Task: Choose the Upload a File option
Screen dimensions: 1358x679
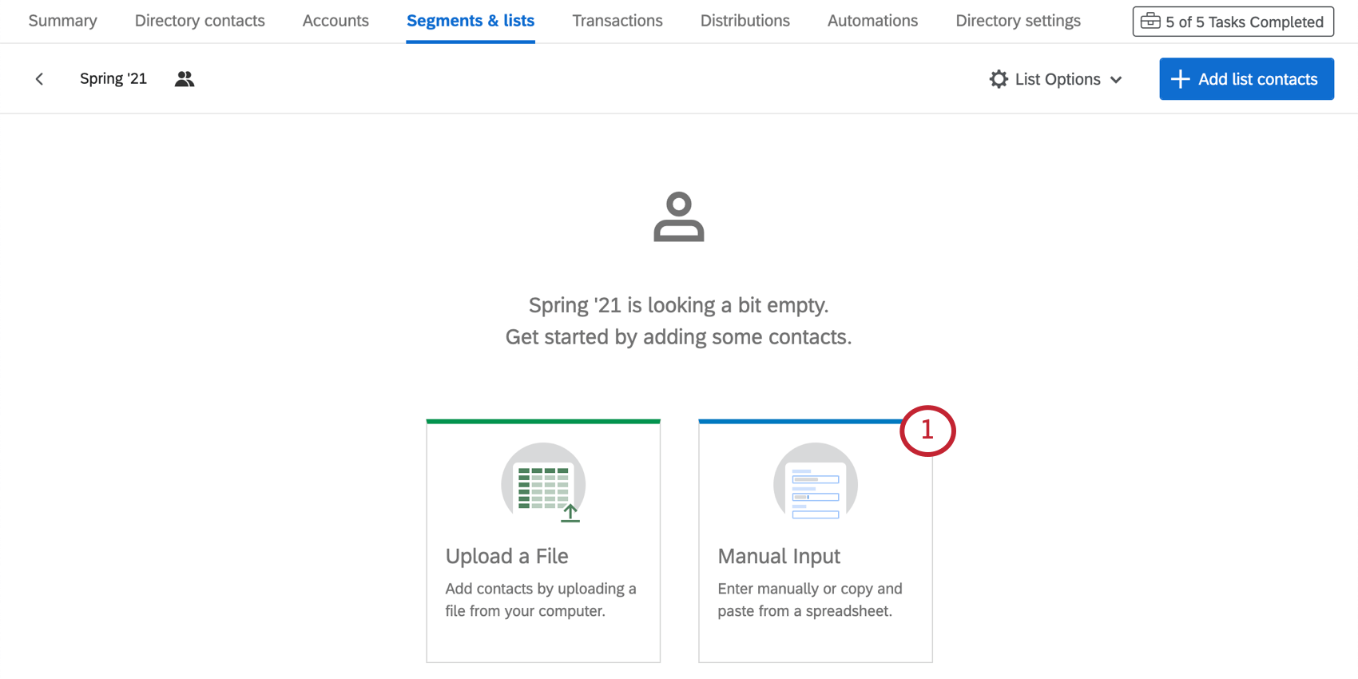Action: click(543, 540)
